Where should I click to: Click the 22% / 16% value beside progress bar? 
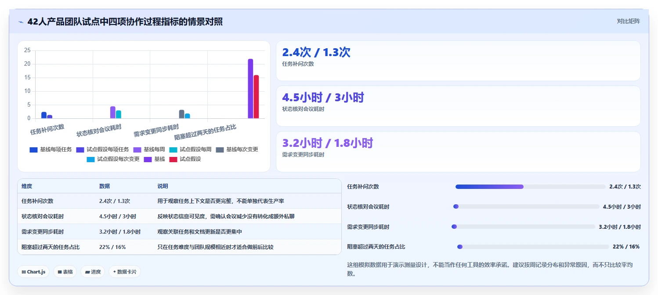pyautogui.click(x=626, y=247)
